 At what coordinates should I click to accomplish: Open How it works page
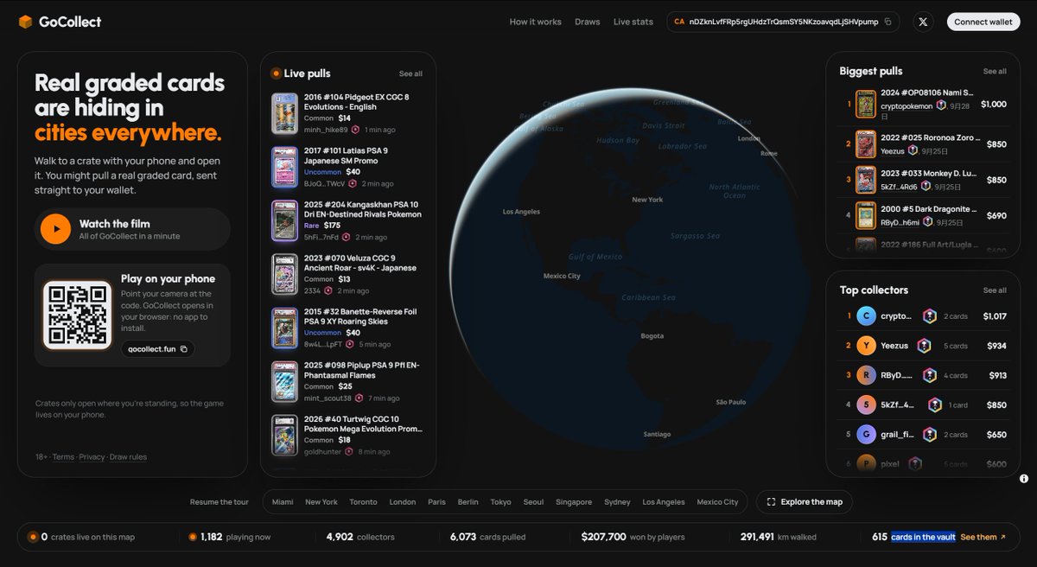point(535,22)
